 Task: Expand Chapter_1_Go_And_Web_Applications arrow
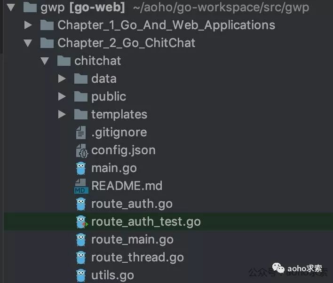point(28,25)
